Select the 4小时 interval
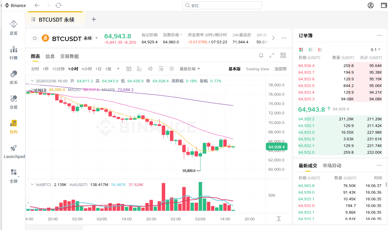The height and width of the screenshot is (230, 388). click(86, 69)
